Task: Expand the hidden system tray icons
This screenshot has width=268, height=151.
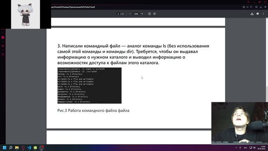Action: (236, 148)
